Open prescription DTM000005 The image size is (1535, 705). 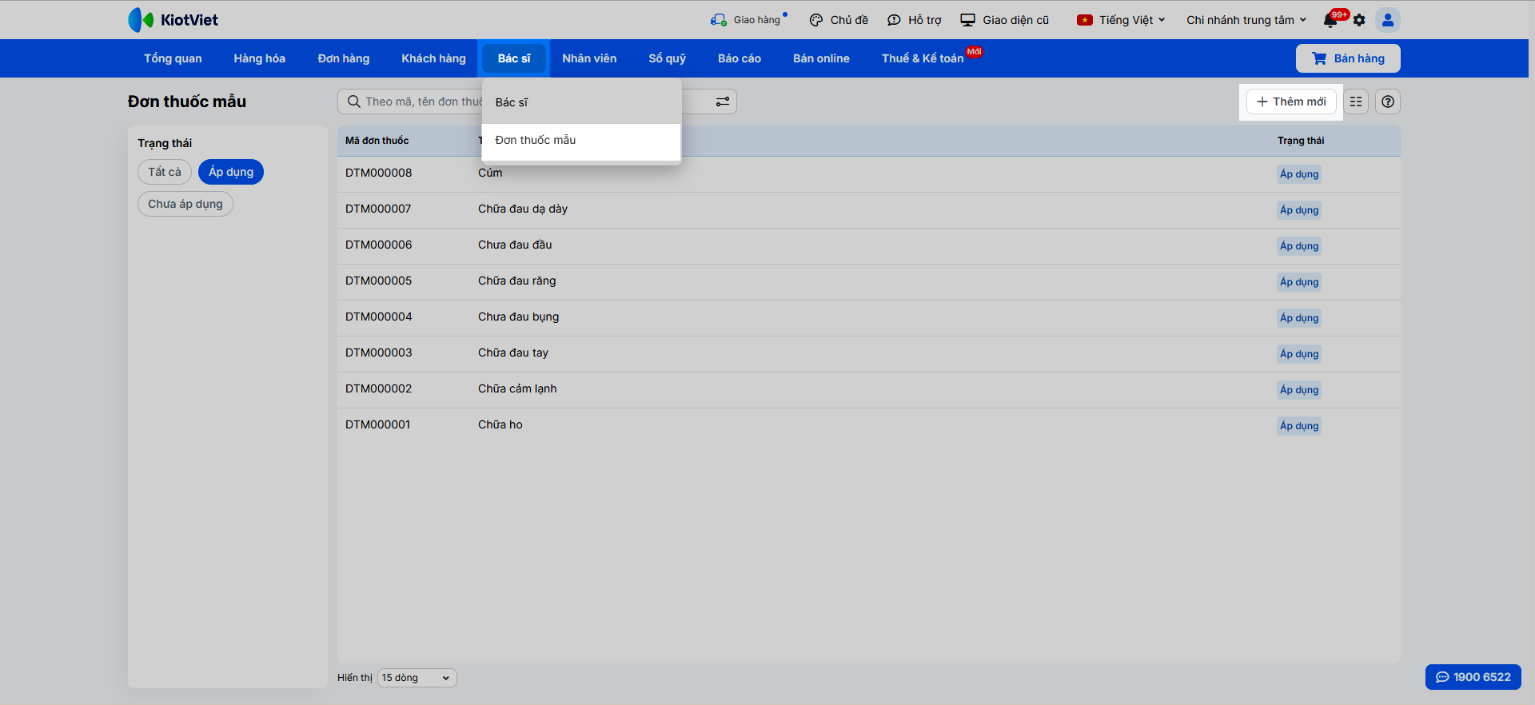click(379, 281)
